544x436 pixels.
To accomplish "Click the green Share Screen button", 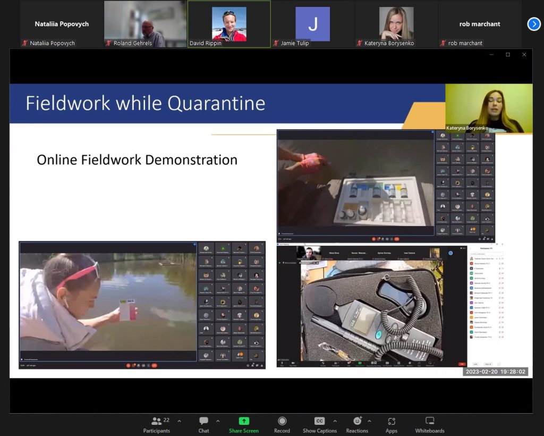I will [243, 424].
